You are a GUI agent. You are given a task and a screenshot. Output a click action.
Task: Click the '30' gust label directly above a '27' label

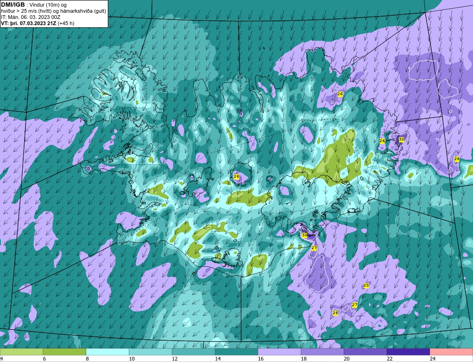coord(304,235)
